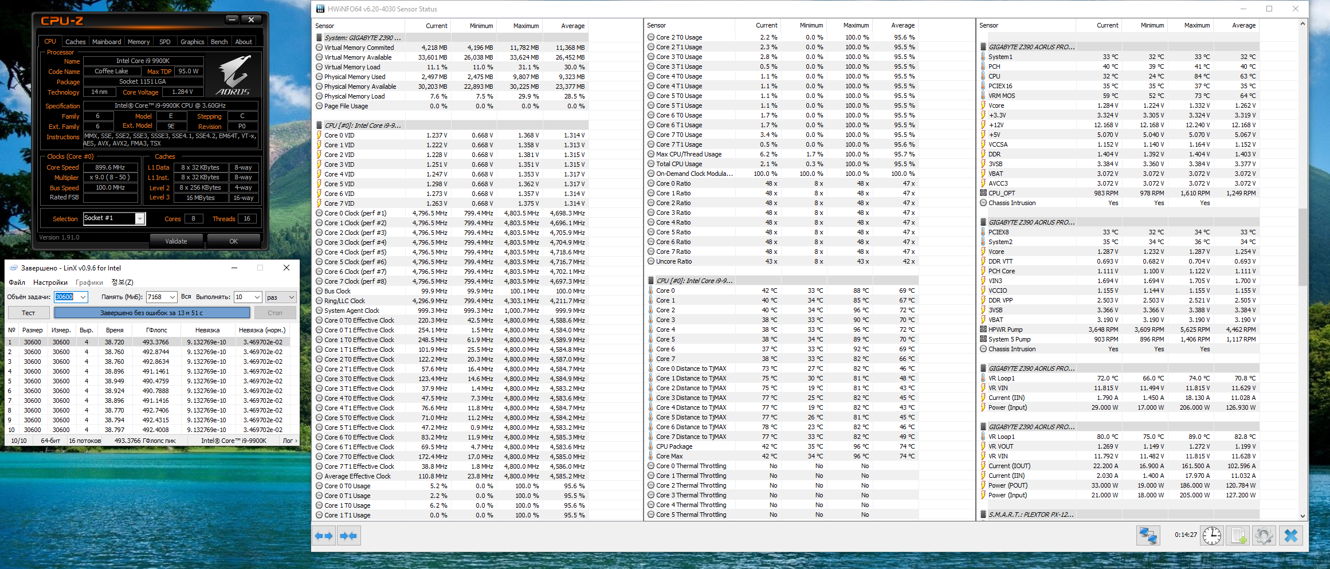Click the 'Вся' memory link in LinX
Viewport: 1330px width, 569px height.
click(x=186, y=297)
